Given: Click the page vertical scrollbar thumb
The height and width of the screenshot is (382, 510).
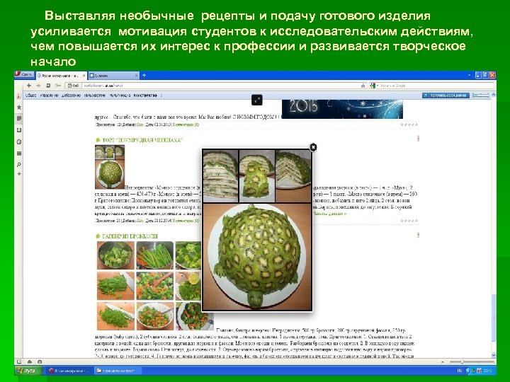Looking at the screenshot, I should [494, 317].
